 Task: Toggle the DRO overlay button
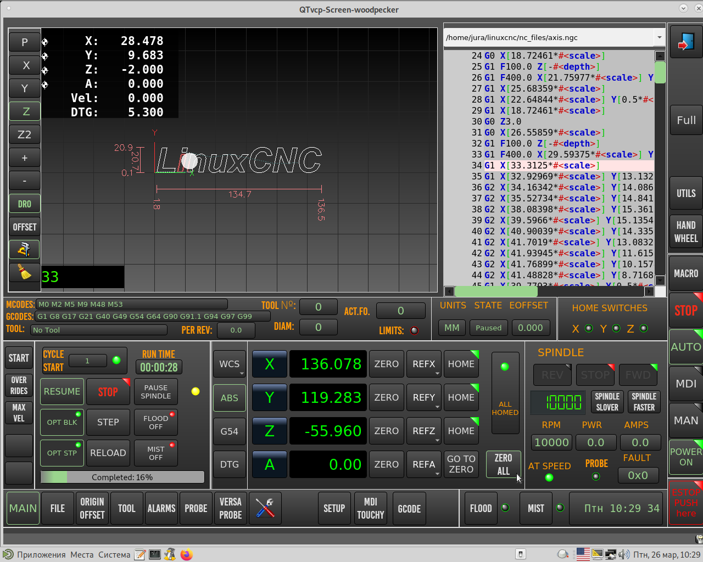tap(24, 204)
